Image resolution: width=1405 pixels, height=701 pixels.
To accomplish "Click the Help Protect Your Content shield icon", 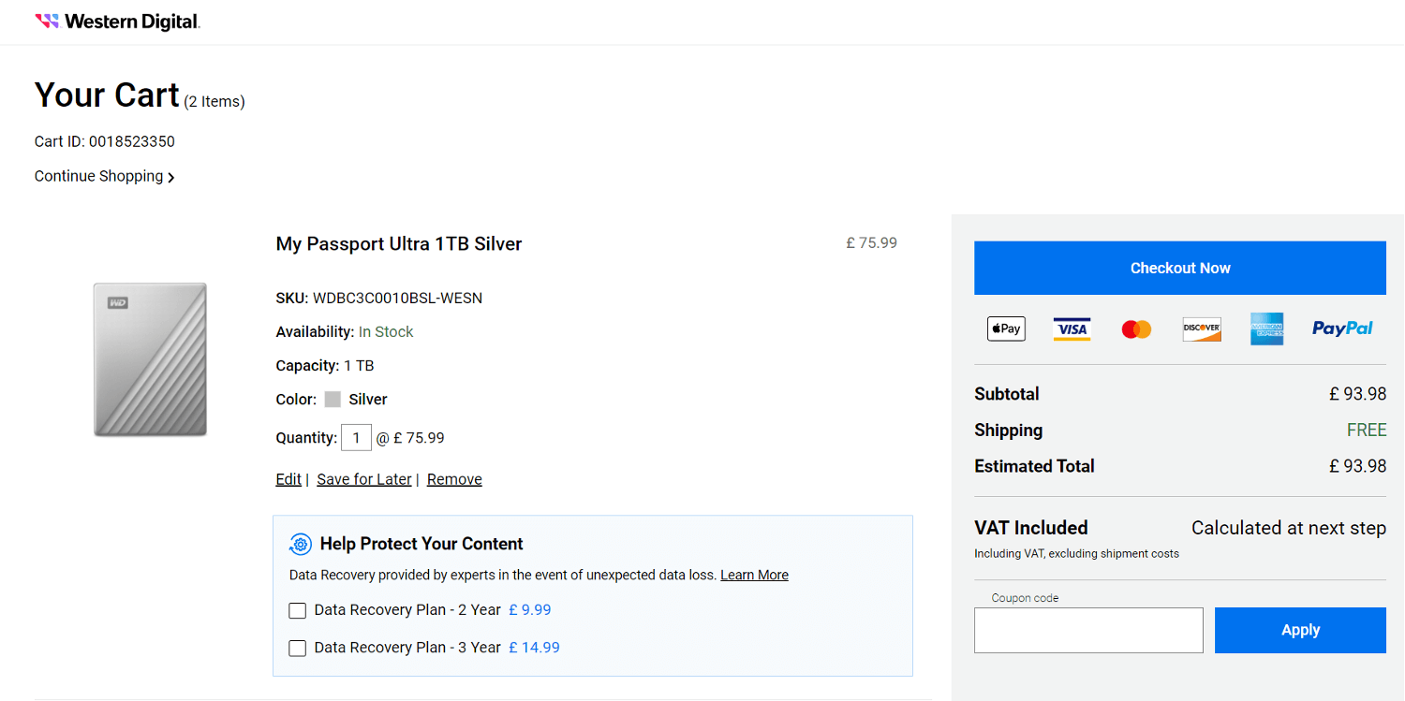I will coord(300,544).
